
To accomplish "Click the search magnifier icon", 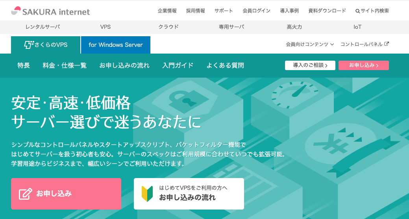I will pyautogui.click(x=357, y=11).
